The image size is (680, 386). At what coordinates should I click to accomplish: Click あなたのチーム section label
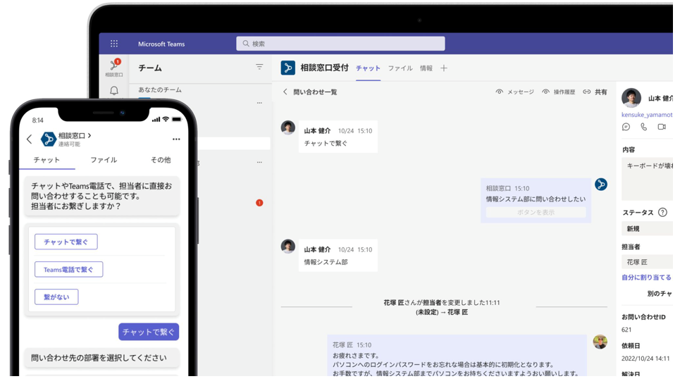pyautogui.click(x=160, y=89)
